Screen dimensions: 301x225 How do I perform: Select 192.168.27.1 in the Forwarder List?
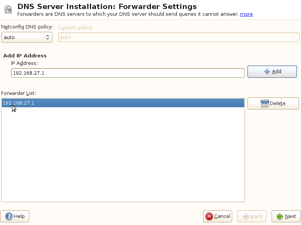point(19,103)
